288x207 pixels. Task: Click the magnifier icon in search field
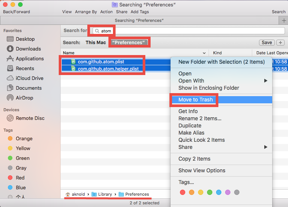(x=97, y=31)
